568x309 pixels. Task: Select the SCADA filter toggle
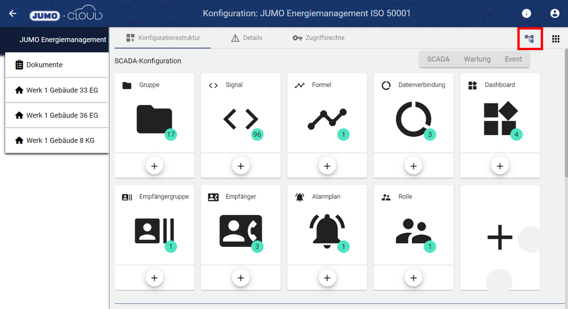pyautogui.click(x=438, y=59)
